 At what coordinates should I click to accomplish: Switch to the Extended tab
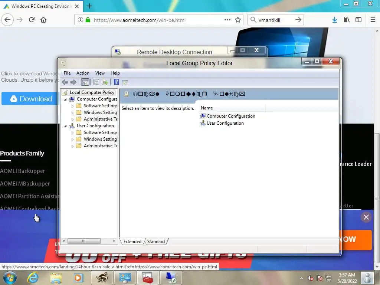(x=132, y=241)
